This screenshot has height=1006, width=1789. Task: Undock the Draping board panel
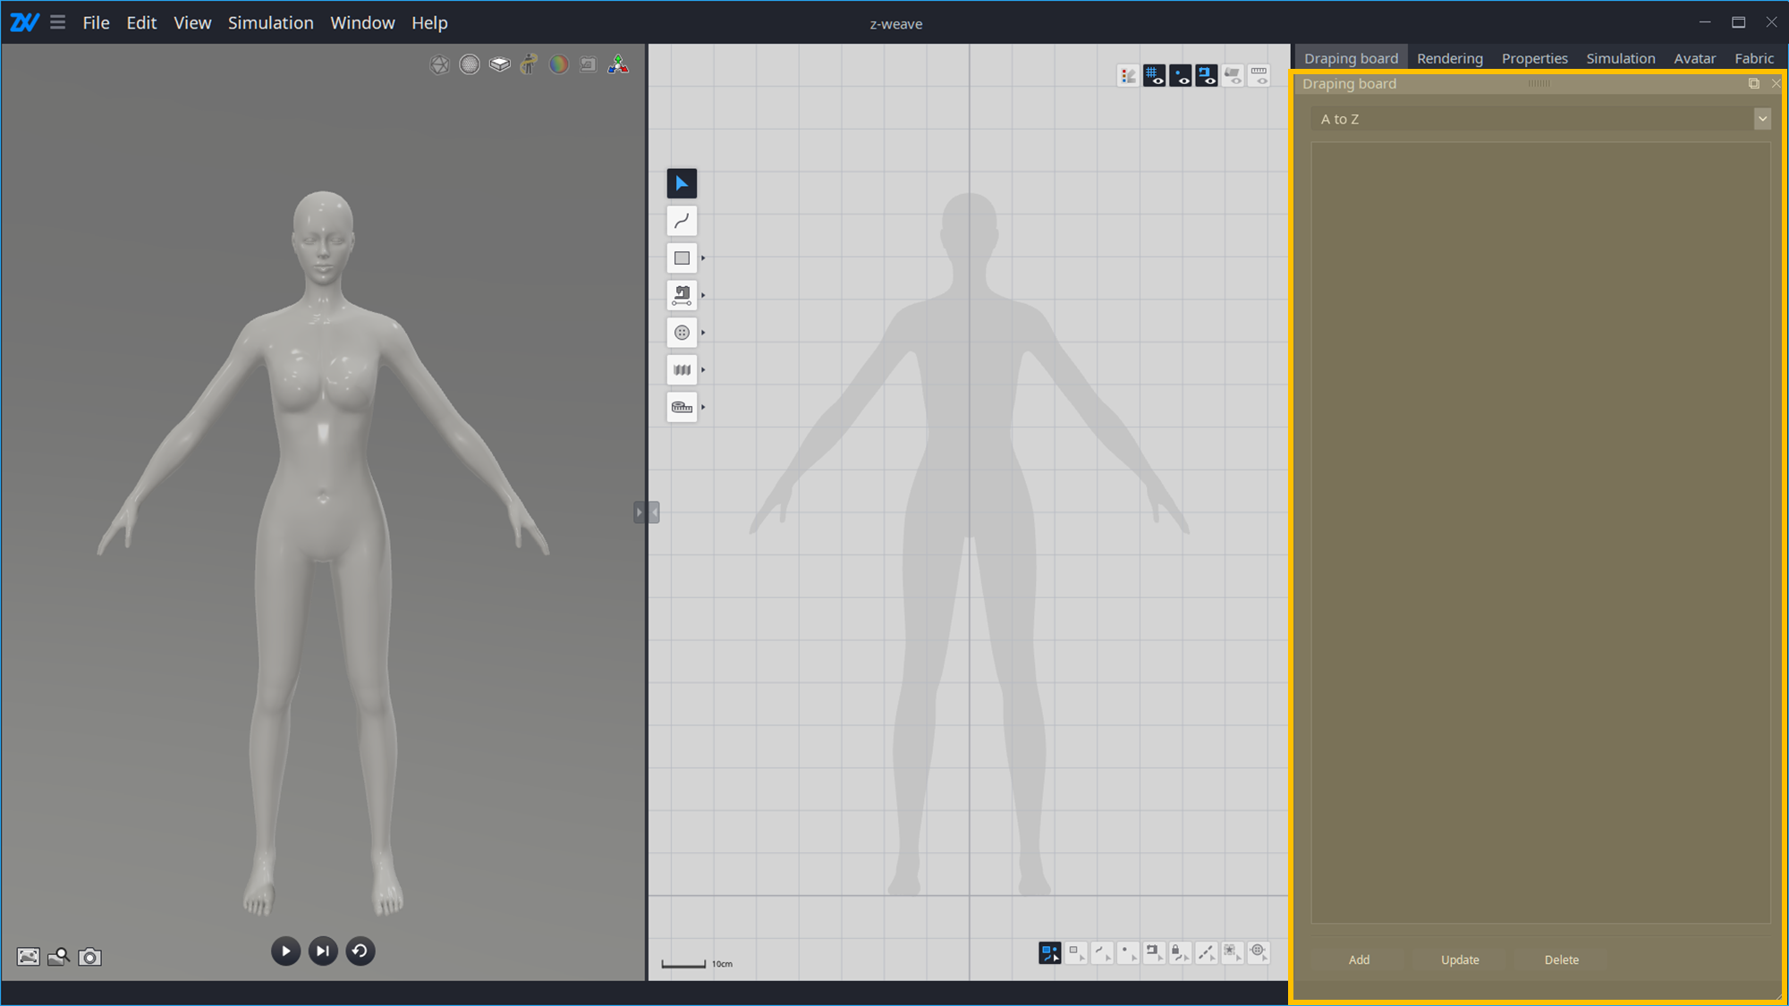pos(1753,83)
